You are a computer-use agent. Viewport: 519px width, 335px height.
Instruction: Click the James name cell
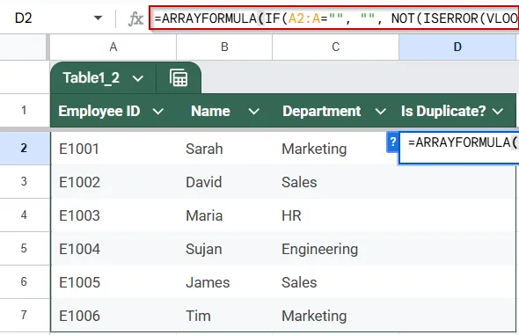click(224, 282)
